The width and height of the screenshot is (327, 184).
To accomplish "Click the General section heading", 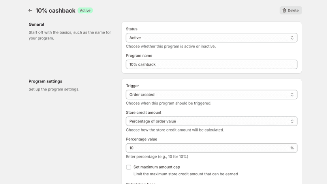I will [36, 24].
